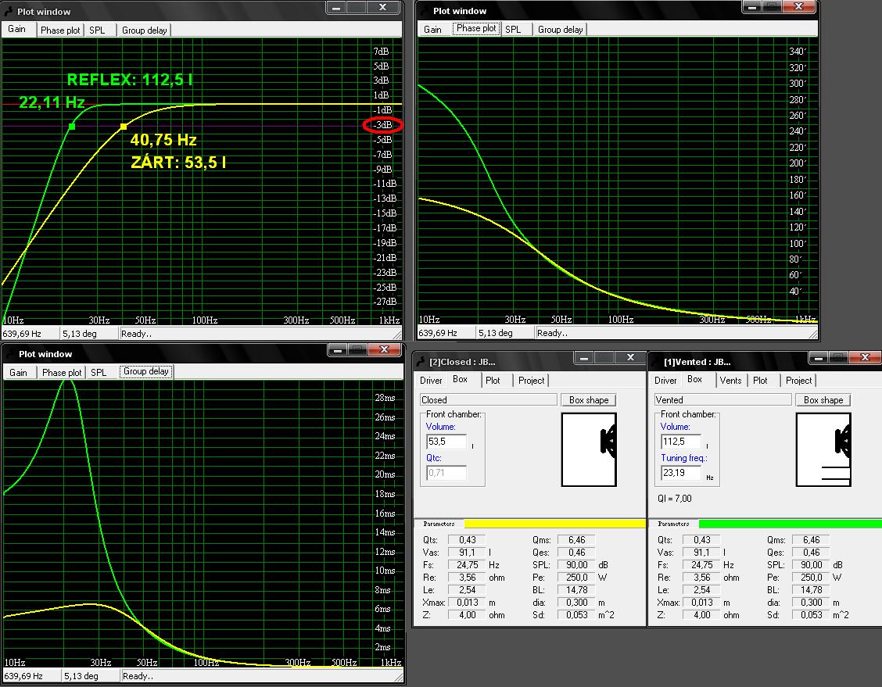
Task: Select the Box tab in the Vented project window
Action: pyautogui.click(x=694, y=380)
